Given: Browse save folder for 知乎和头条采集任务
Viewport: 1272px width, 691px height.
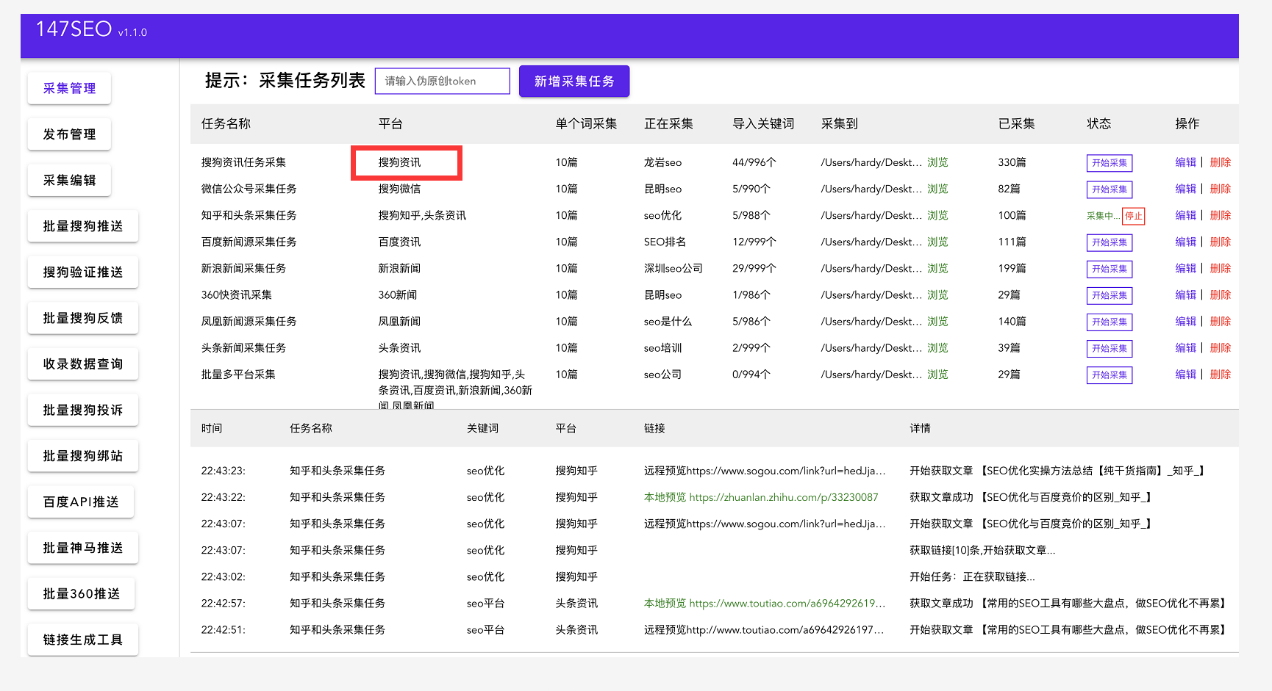Looking at the screenshot, I should [937, 215].
